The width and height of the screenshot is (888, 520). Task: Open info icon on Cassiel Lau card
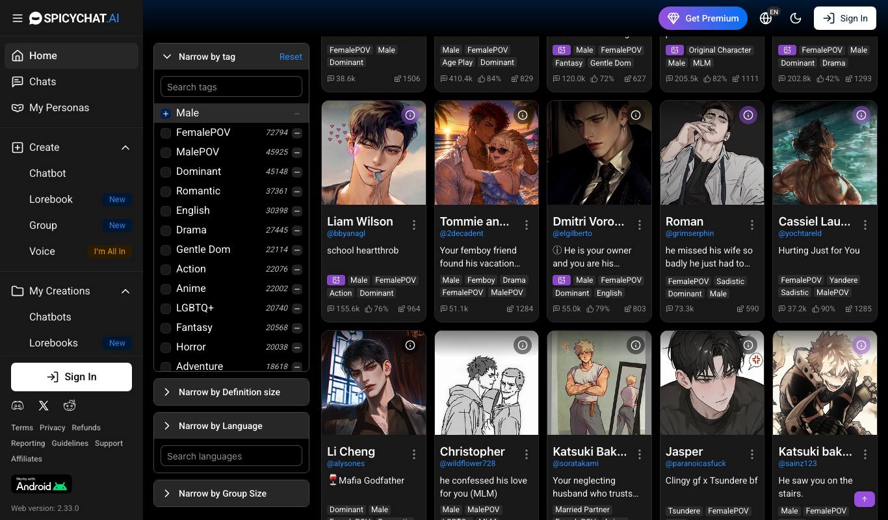coord(861,115)
